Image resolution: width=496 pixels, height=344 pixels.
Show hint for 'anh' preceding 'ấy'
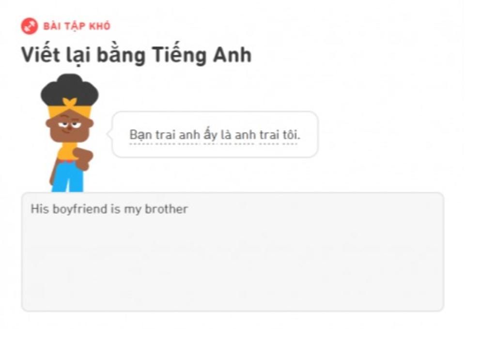pos(189,135)
